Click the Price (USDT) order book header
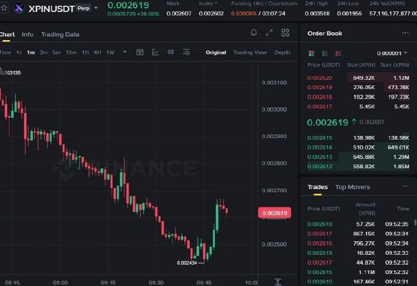Screen dimensions: 417x286 click(x=324, y=65)
